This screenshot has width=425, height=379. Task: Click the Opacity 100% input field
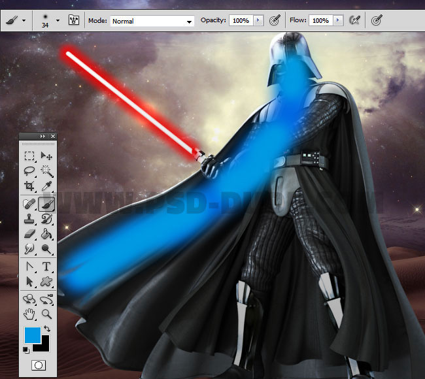[x=241, y=20]
